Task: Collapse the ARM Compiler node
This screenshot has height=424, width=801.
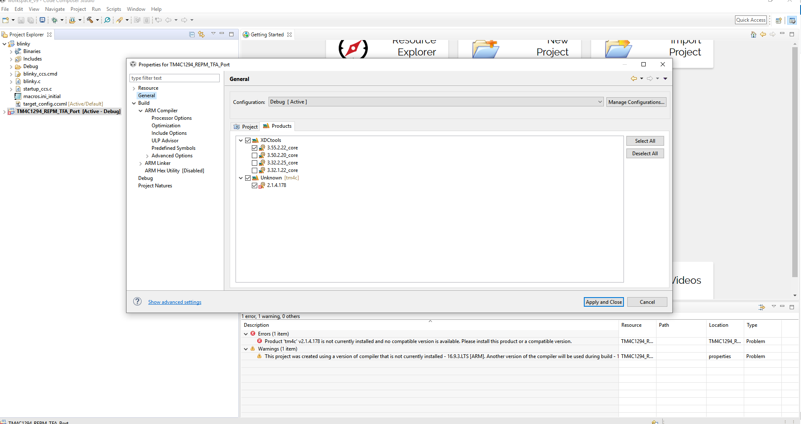Action: [x=141, y=111]
